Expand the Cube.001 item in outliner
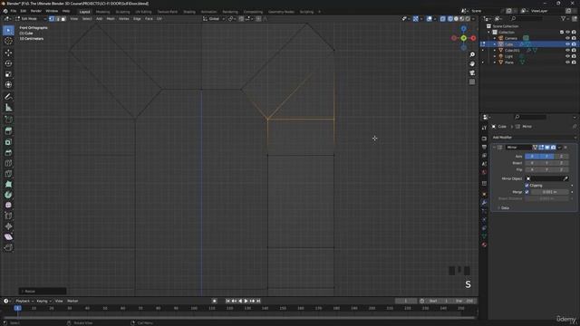580x326 pixels. coord(495,51)
